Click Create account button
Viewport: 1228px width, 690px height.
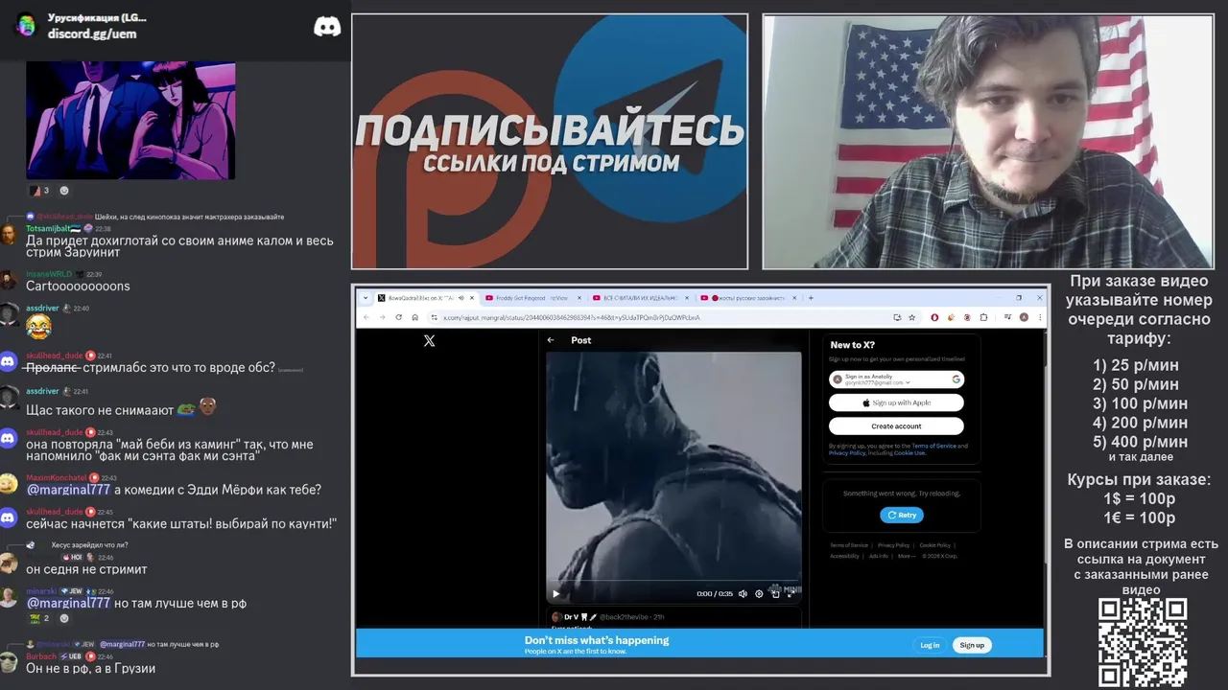pos(896,425)
